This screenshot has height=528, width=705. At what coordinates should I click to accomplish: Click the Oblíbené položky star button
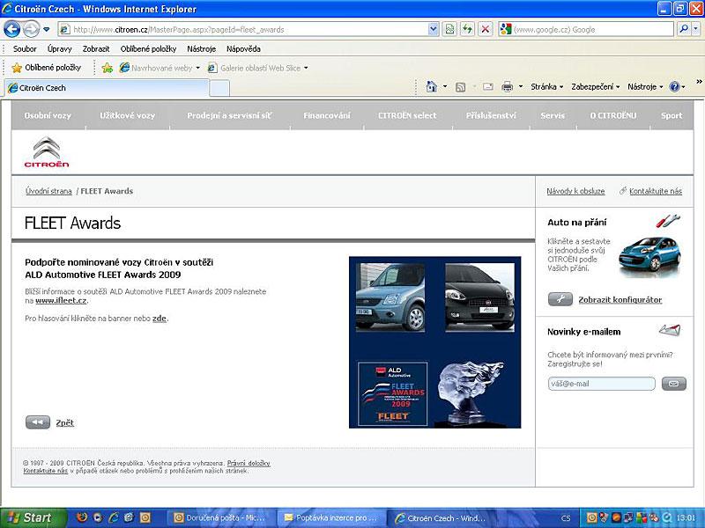pyautogui.click(x=47, y=68)
